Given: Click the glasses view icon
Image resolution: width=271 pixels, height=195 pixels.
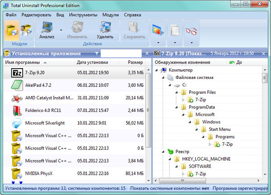Looking at the screenshot, I should coord(191,31).
